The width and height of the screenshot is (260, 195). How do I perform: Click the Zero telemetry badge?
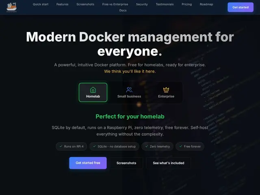tap(157, 146)
